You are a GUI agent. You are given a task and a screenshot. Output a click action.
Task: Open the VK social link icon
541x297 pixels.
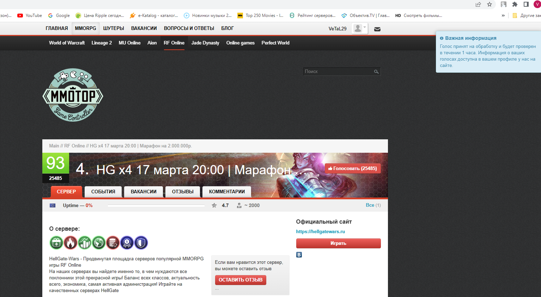point(299,255)
